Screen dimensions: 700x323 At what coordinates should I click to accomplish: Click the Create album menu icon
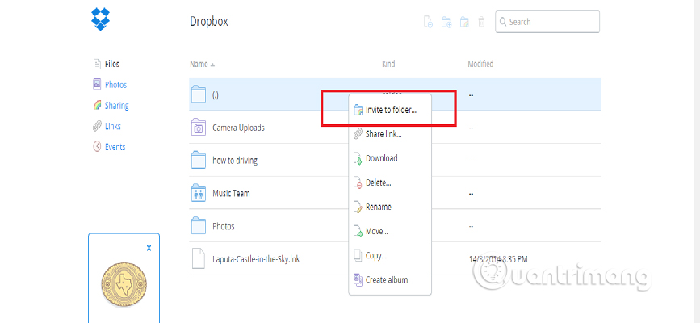click(x=358, y=279)
